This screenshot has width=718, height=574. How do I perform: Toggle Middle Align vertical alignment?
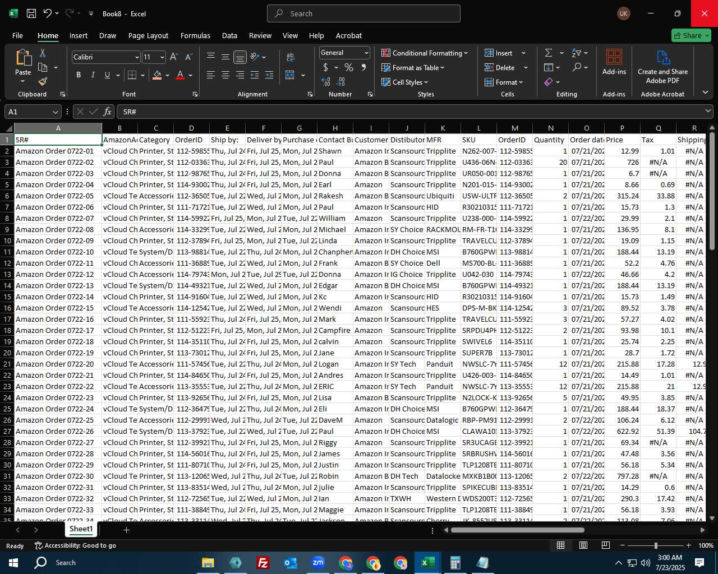pos(225,57)
